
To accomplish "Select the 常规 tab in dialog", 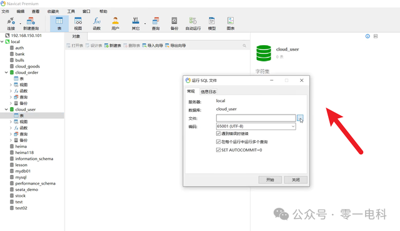I will pyautogui.click(x=191, y=91).
